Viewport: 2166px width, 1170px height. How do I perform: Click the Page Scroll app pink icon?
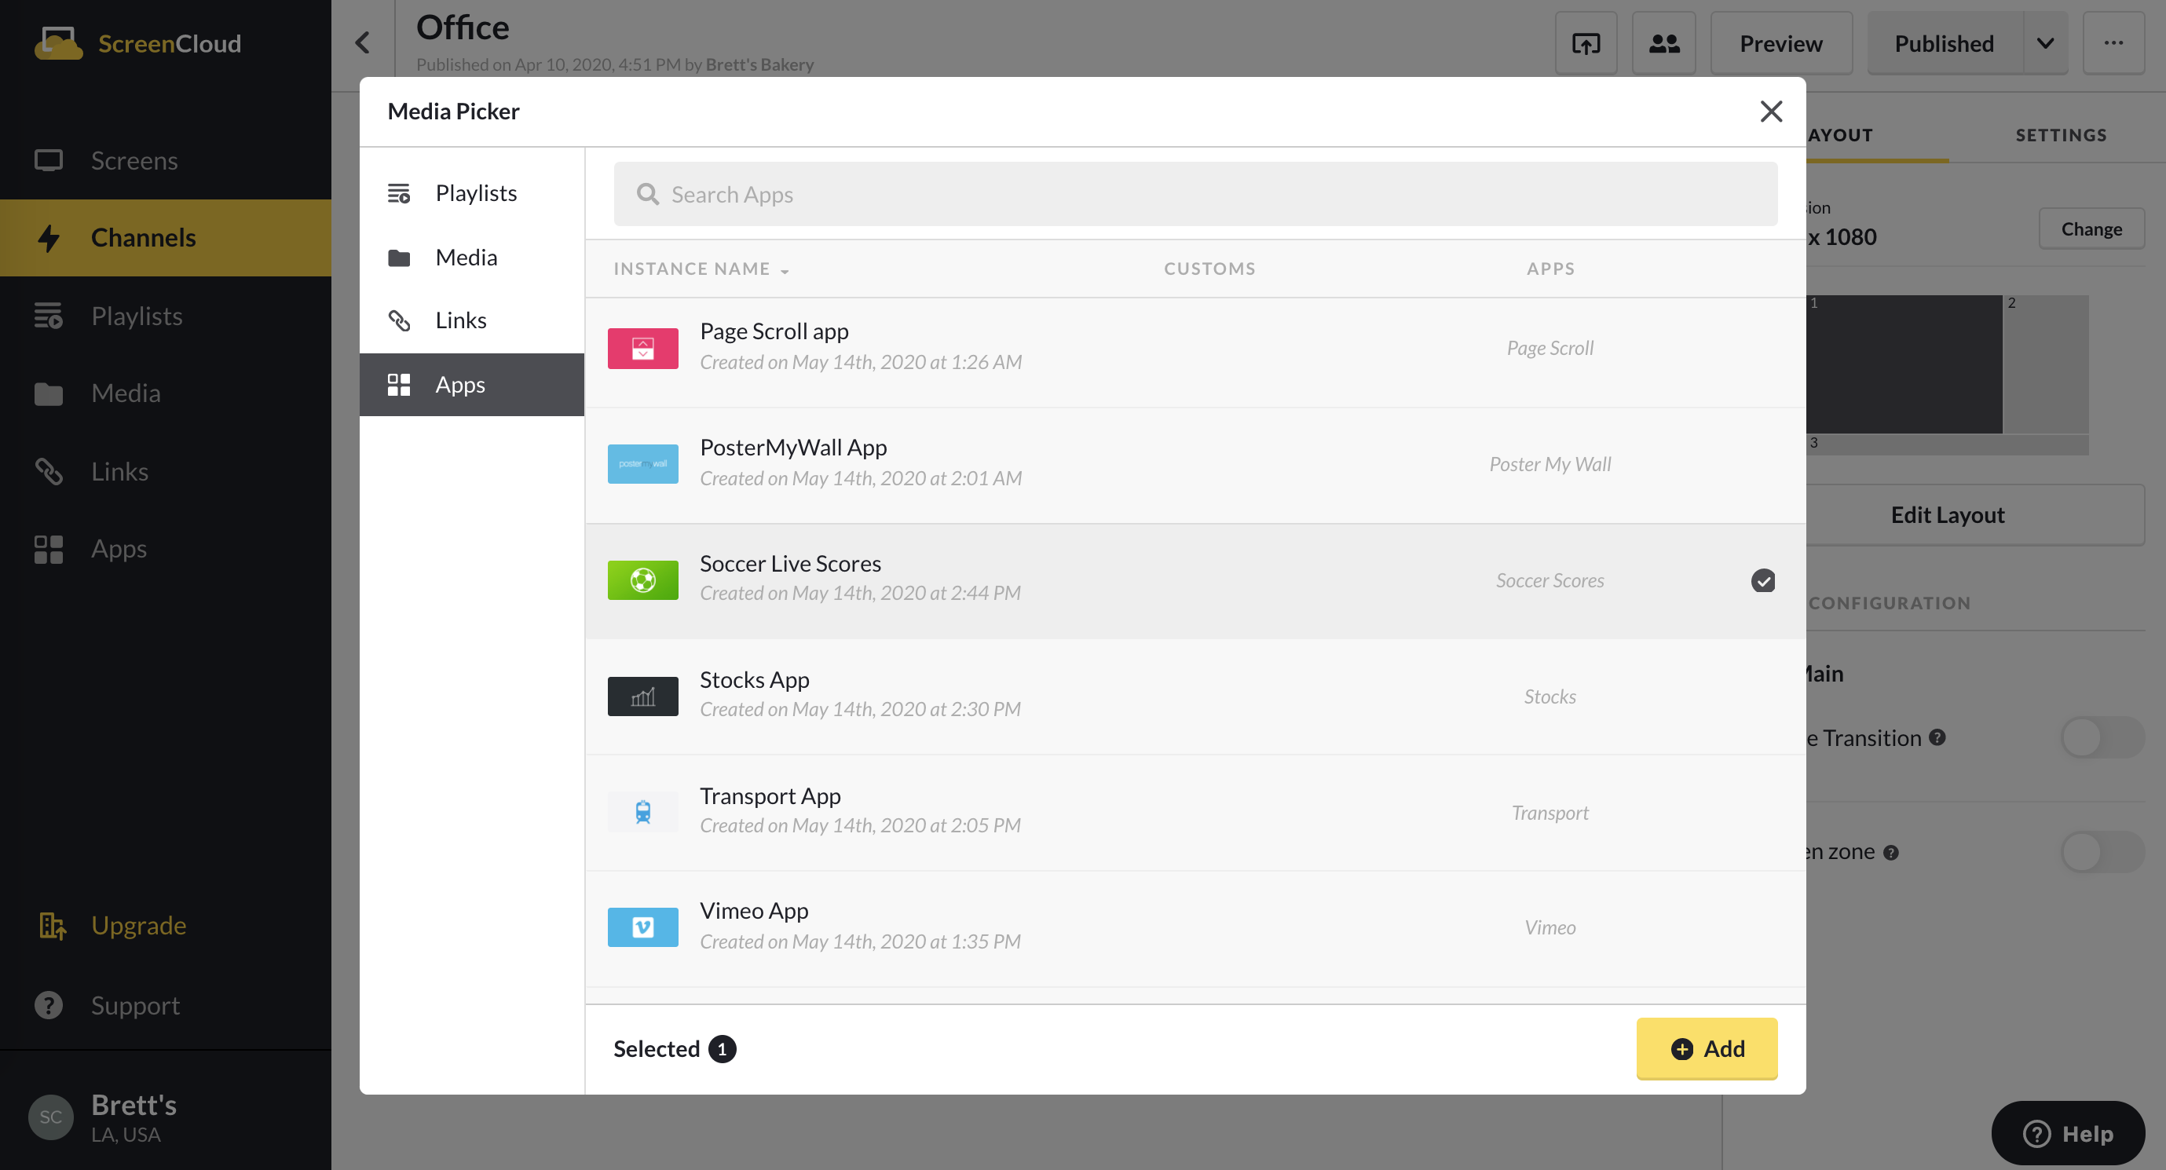[x=642, y=348]
